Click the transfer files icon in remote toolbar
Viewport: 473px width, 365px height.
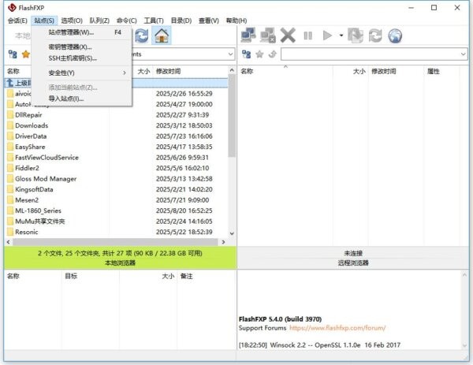355,35
